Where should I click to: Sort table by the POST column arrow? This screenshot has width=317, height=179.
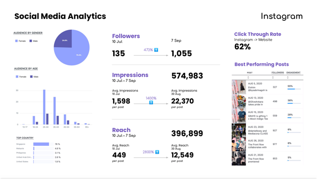pyautogui.click(x=248, y=78)
